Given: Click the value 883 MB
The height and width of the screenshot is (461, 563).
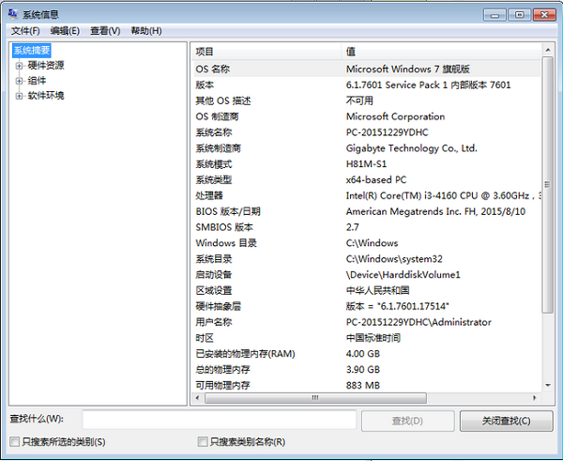Looking at the screenshot, I should [362, 385].
